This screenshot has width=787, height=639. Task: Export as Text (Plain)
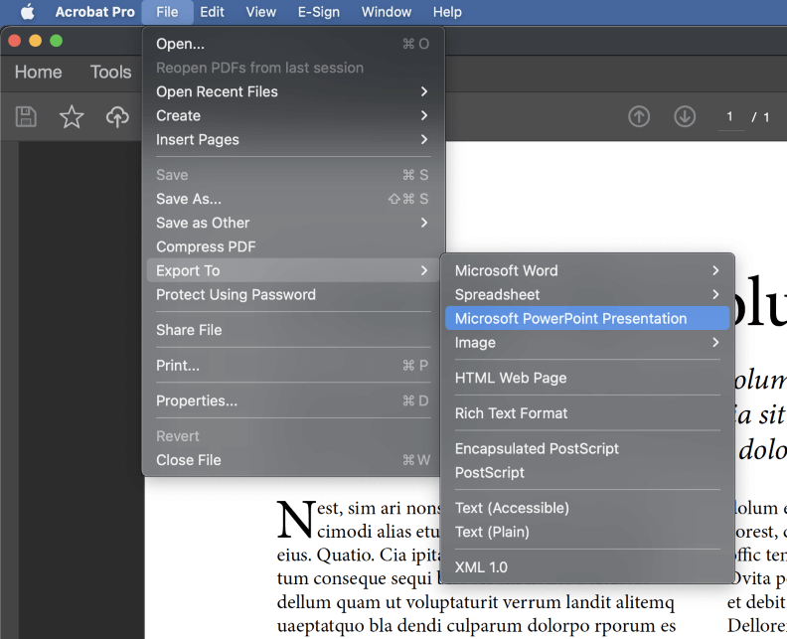(586, 532)
